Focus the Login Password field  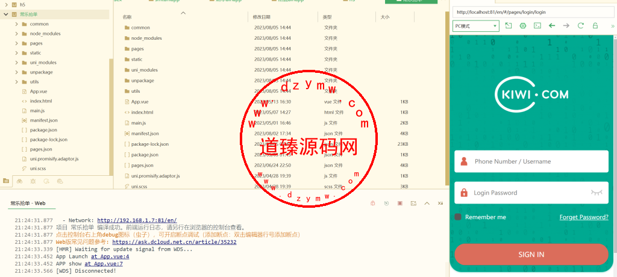531,193
